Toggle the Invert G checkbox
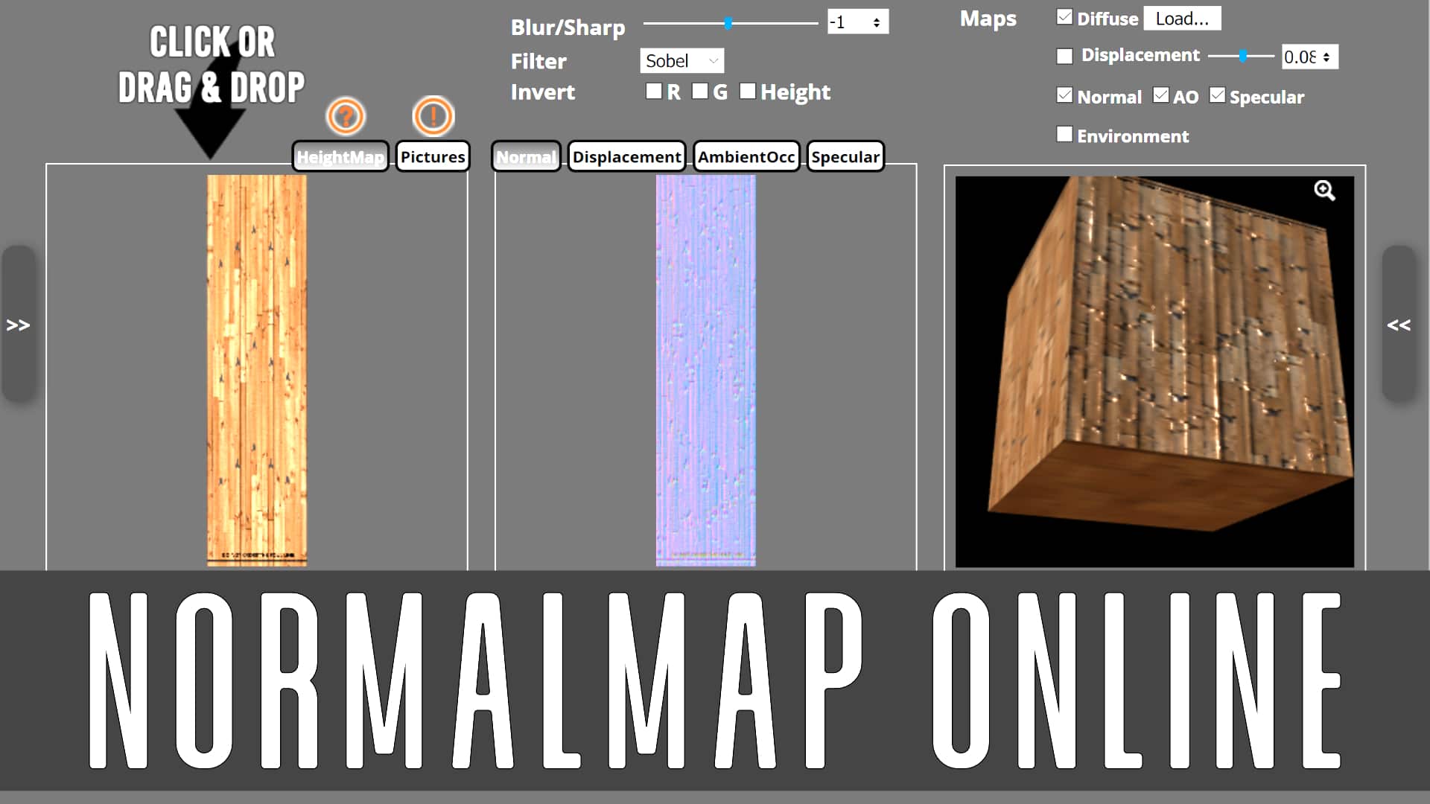This screenshot has width=1430, height=804. point(700,91)
